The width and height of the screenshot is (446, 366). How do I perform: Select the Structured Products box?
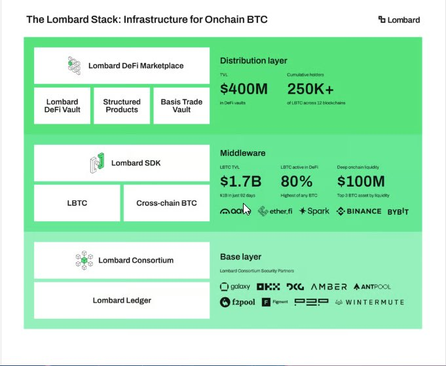[122, 106]
